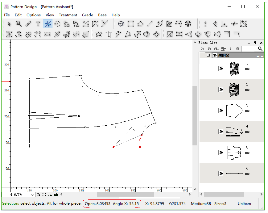Screen dimensions: 268x213
Task: Choose the rectangle drawing tool
Action: [x=131, y=24]
